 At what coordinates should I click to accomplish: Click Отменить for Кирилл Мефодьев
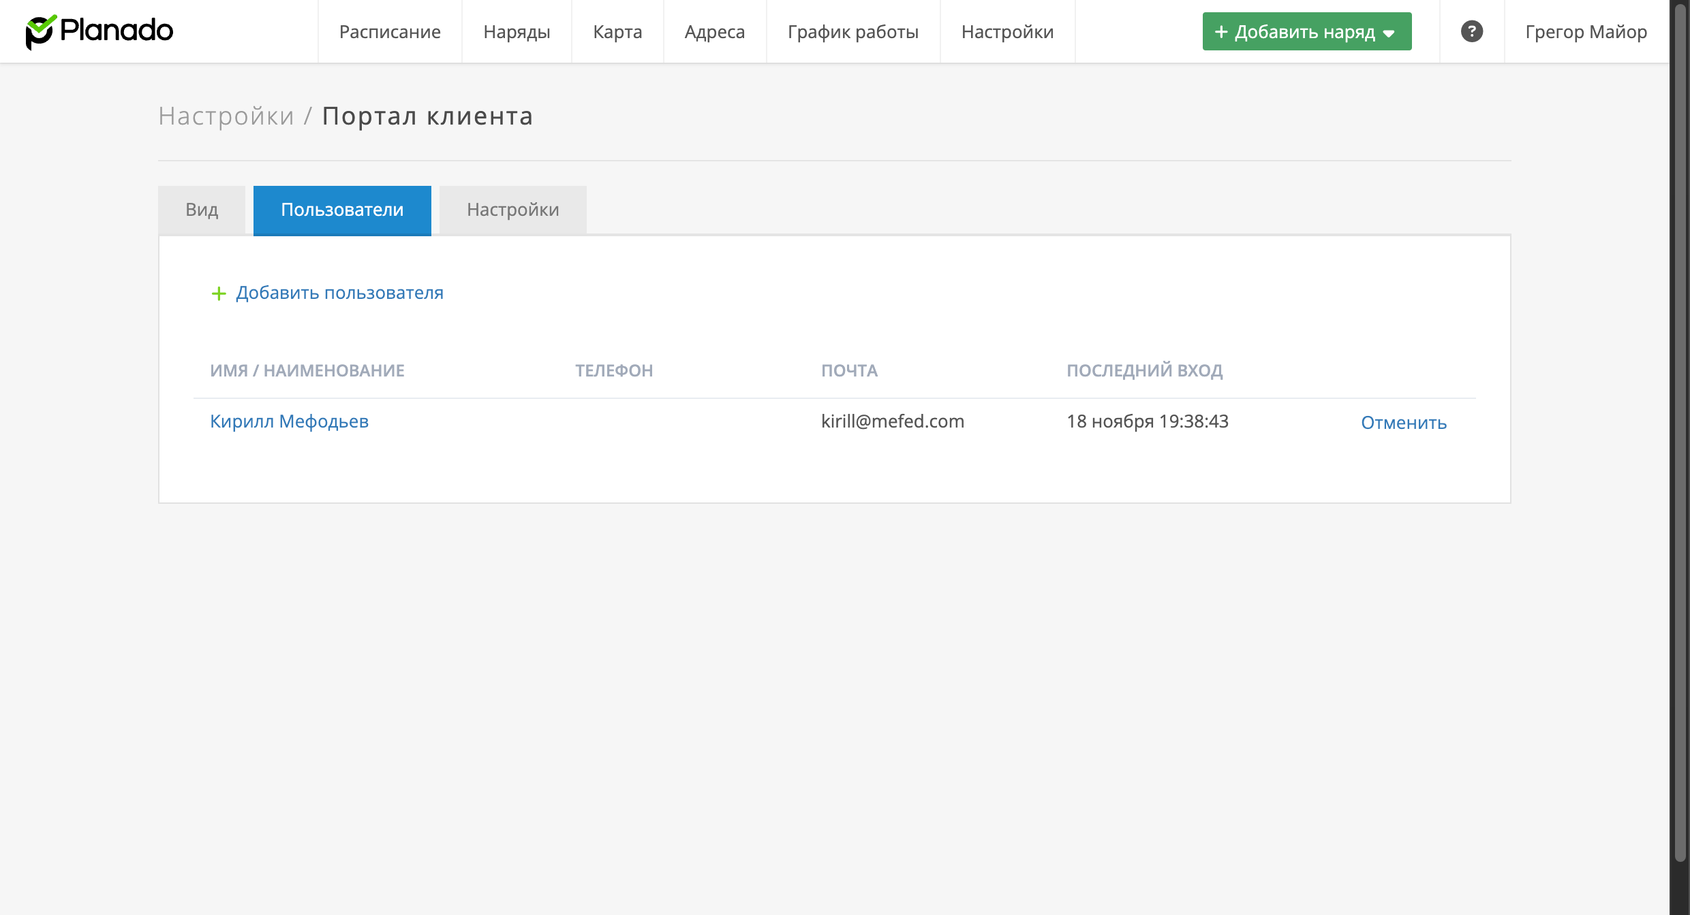click(1403, 423)
